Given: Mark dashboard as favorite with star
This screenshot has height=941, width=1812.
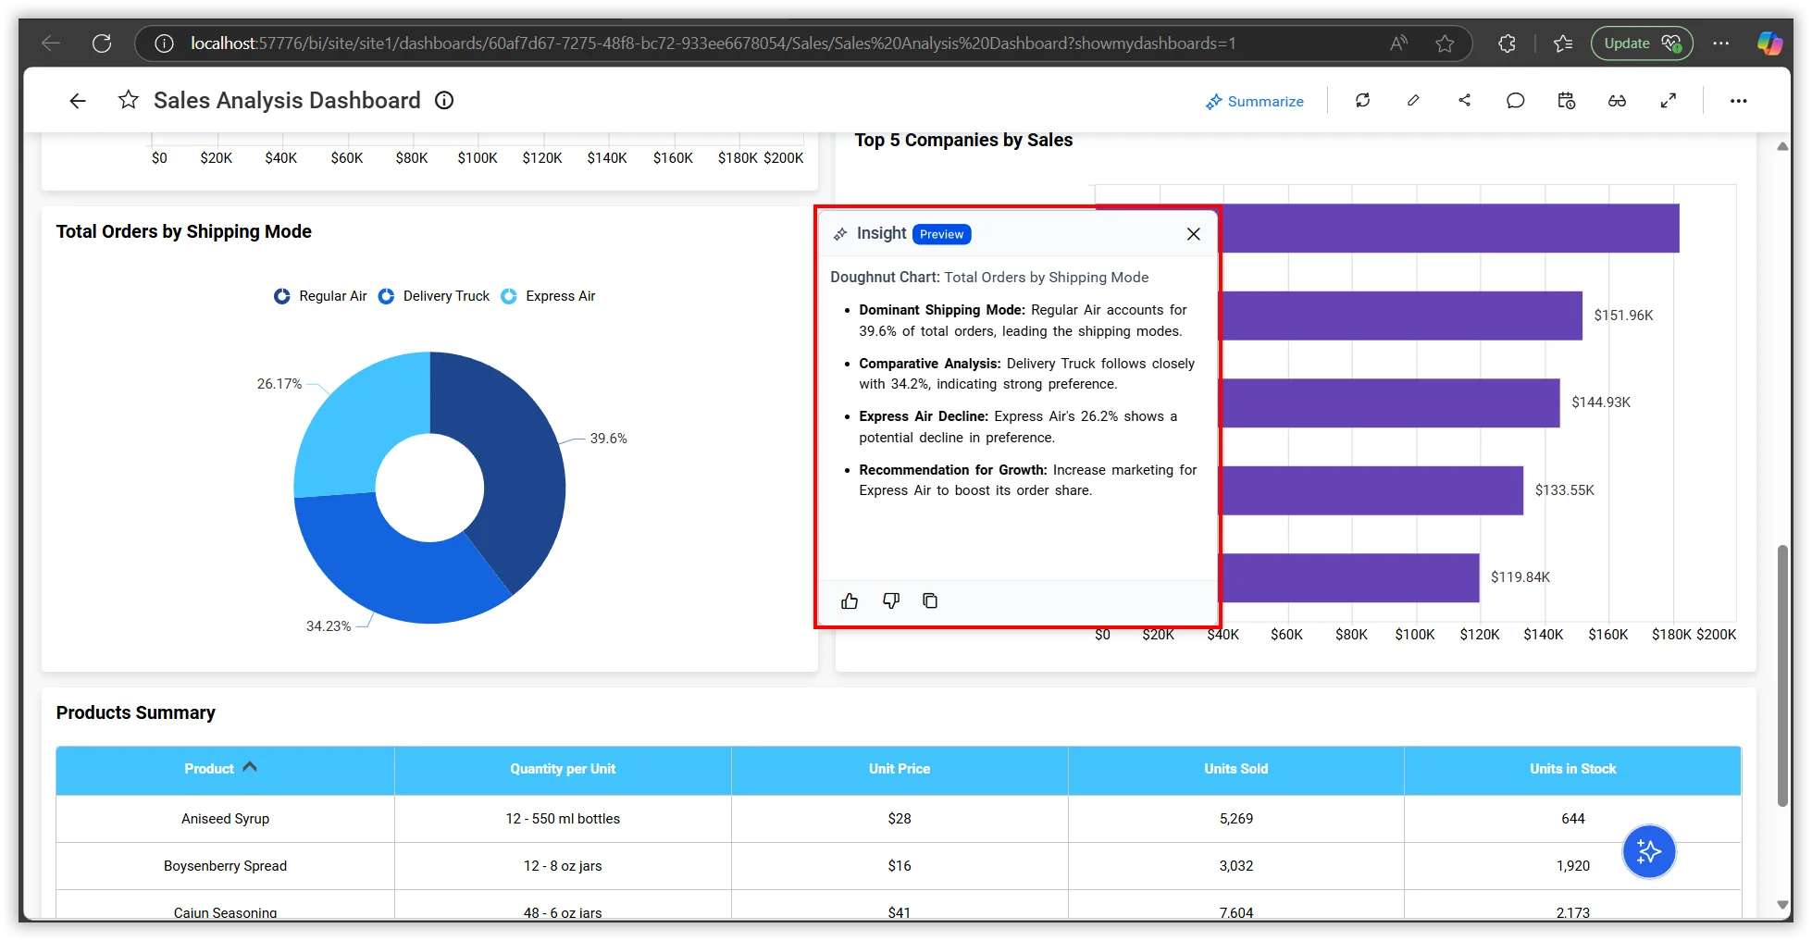Looking at the screenshot, I should coord(129,100).
